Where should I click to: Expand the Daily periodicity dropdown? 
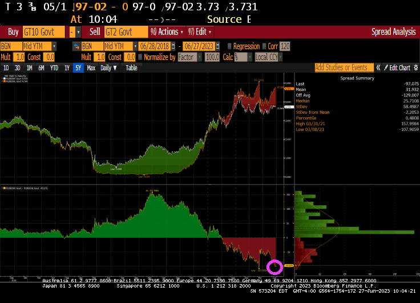(x=108, y=68)
